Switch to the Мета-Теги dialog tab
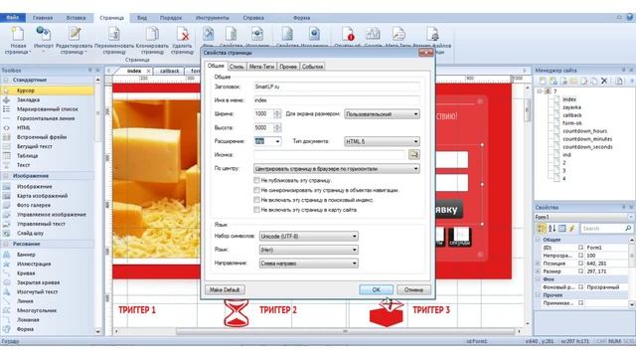636x358 pixels. click(261, 67)
